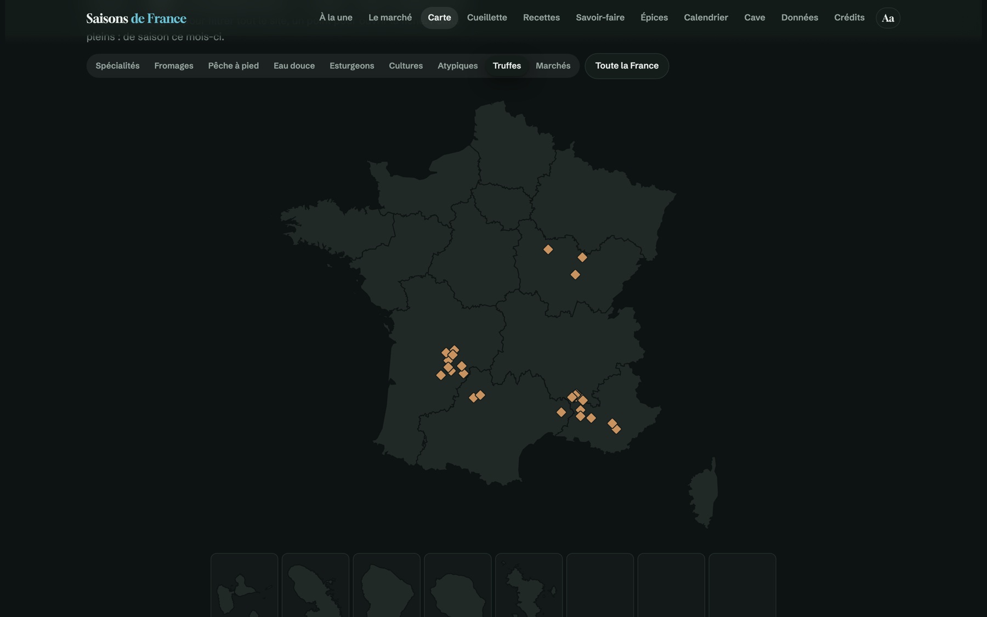This screenshot has height=617, width=987.
Task: Go to Le marché section
Action: coord(390,18)
